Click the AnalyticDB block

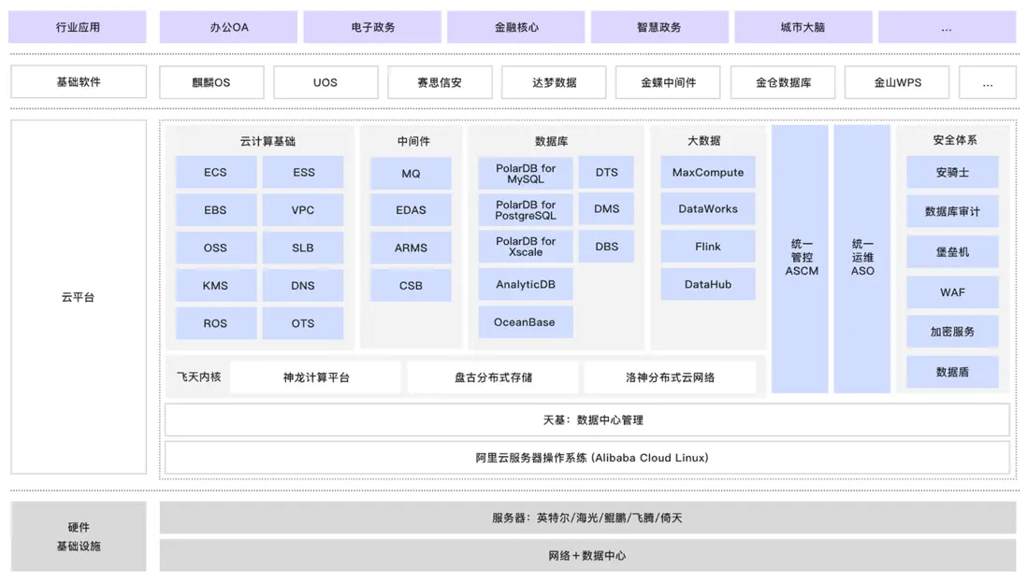[x=526, y=284]
